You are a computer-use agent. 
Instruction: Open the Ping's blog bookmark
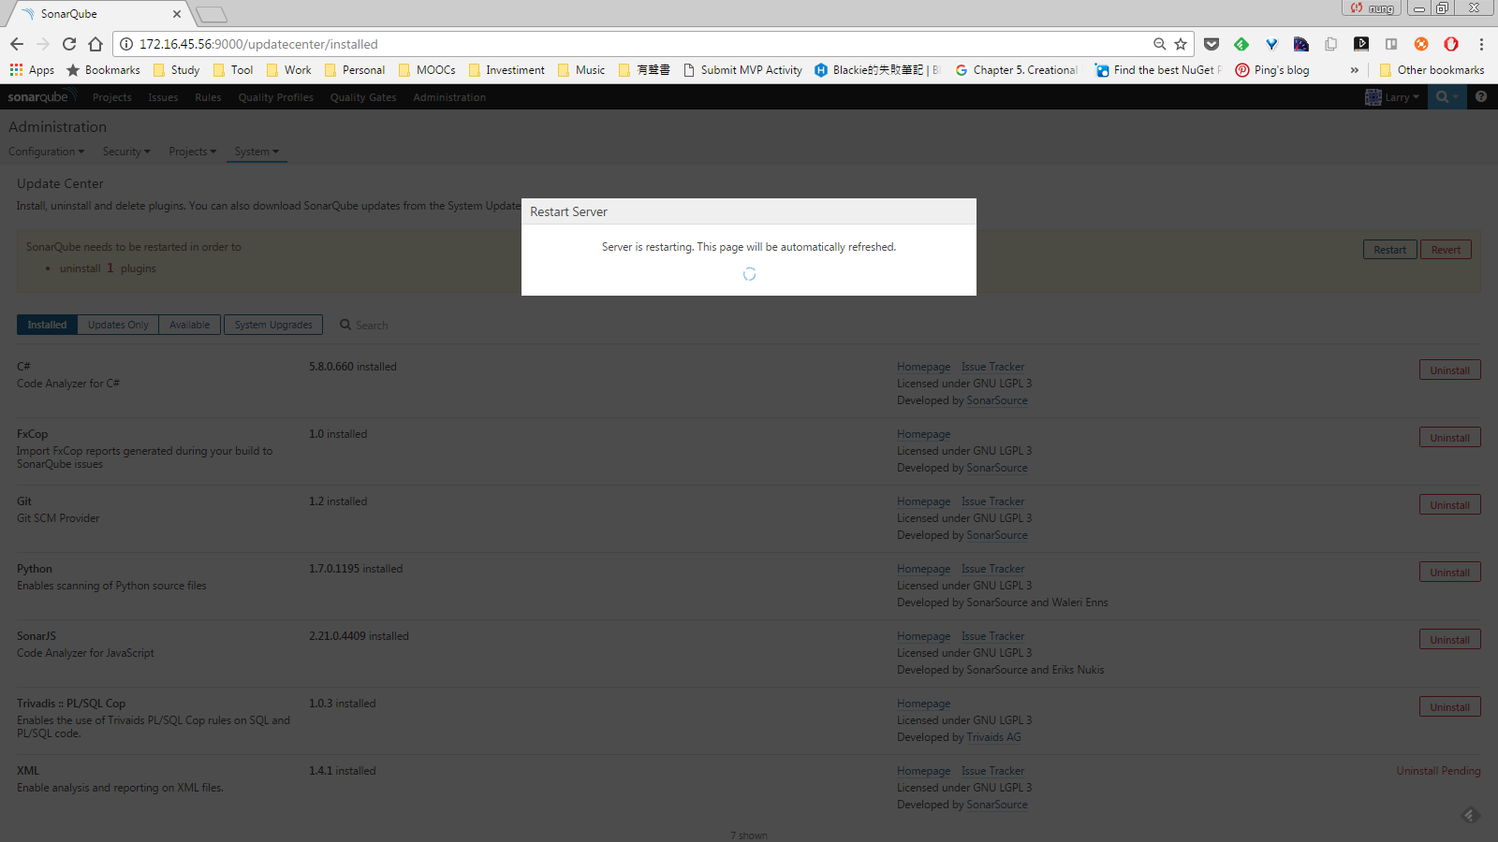pos(1272,70)
